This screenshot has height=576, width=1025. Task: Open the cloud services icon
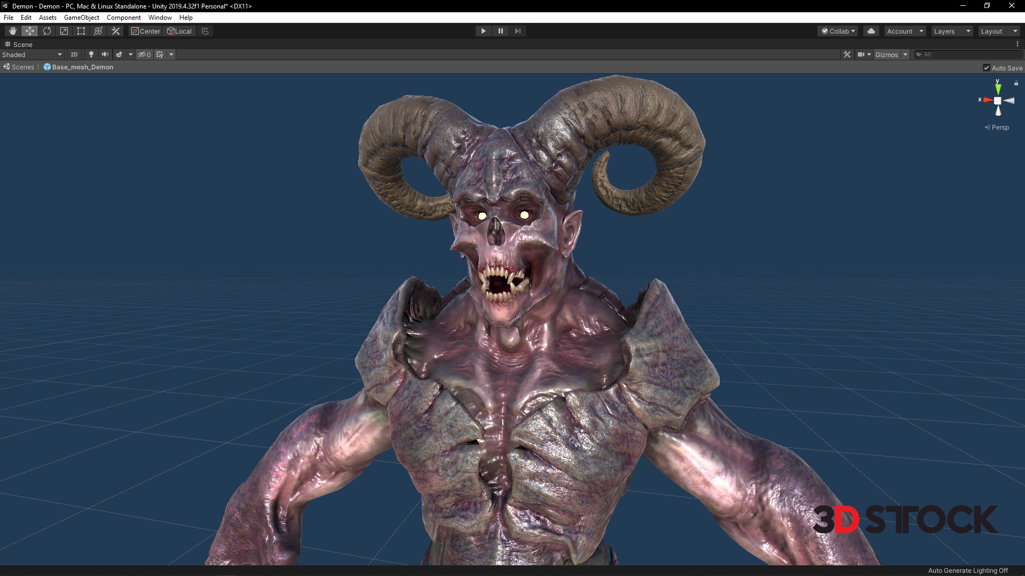(x=871, y=31)
